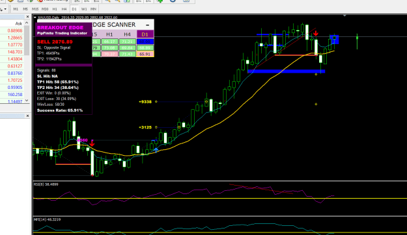407x235 pixels.
Task: Select the H1 column in Edge Scanner
Action: 109,34
